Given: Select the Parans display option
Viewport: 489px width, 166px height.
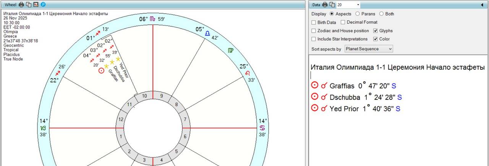Looking at the screenshot, I should coord(358,14).
